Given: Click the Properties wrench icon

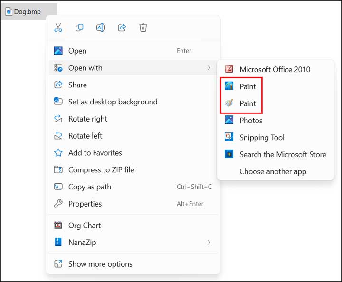Looking at the screenshot, I should point(58,204).
